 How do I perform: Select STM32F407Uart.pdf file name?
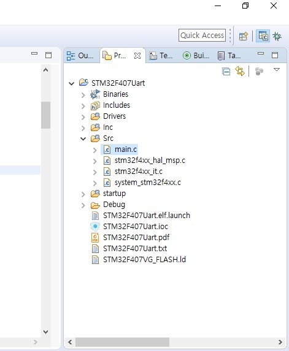tap(136, 238)
